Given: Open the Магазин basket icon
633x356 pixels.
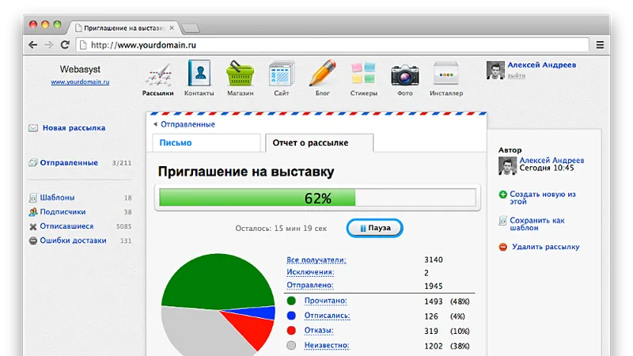Looking at the screenshot, I should point(240,74).
